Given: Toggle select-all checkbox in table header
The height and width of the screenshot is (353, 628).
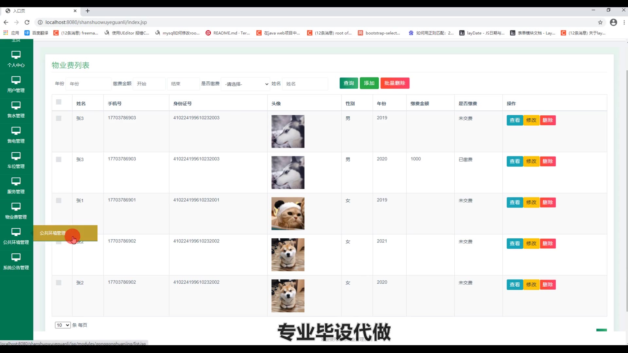Looking at the screenshot, I should pos(59,102).
